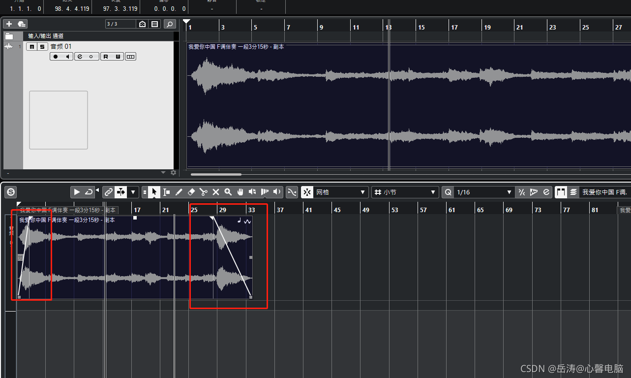Screen dimensions: 631x378
Task: Select the Time Warp tool
Action: pos(265,192)
